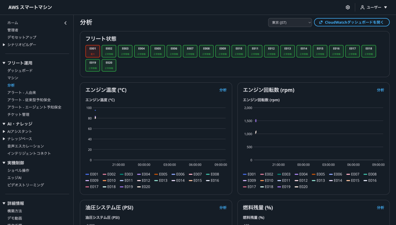This screenshot has height=225, width=396.
Task: Go to ホーム in sidebar
Action: [13, 23]
